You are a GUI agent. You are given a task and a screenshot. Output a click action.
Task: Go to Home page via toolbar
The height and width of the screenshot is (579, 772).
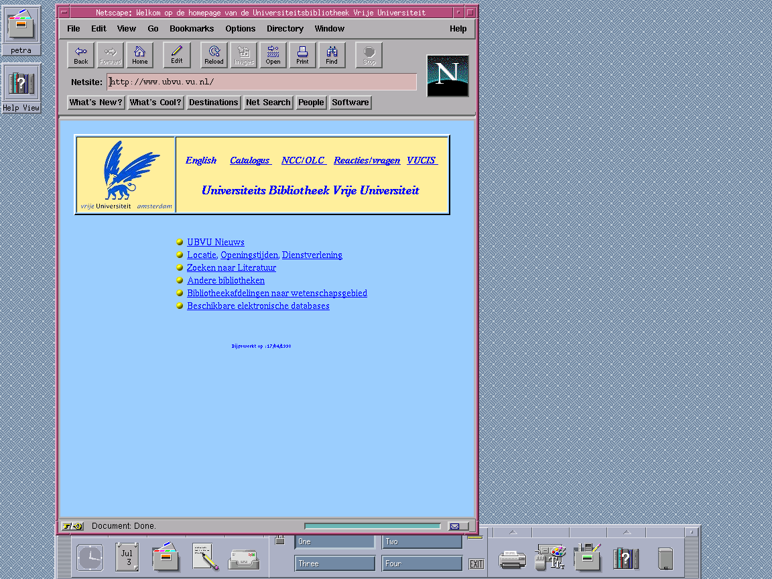point(140,55)
